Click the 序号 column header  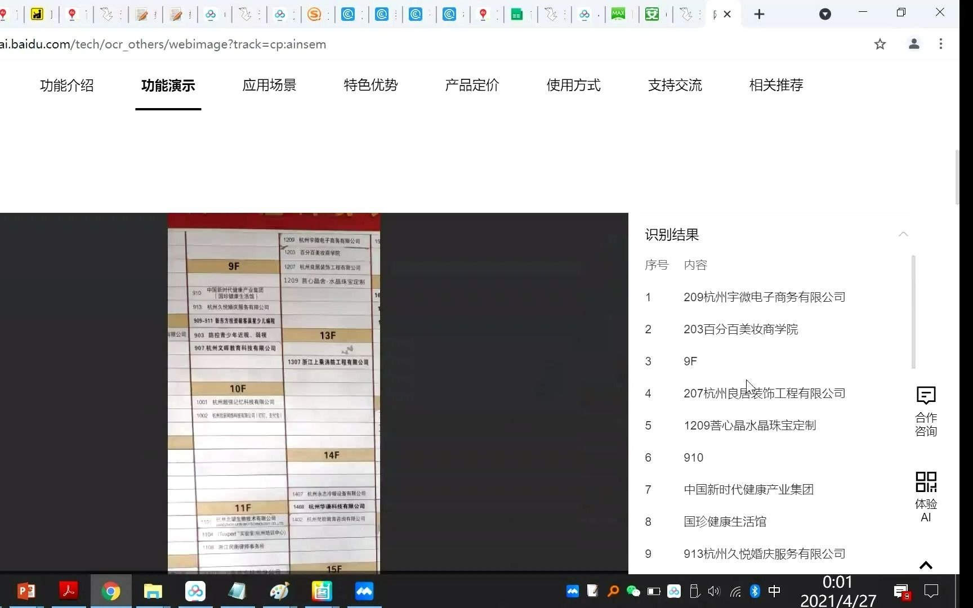(x=656, y=265)
